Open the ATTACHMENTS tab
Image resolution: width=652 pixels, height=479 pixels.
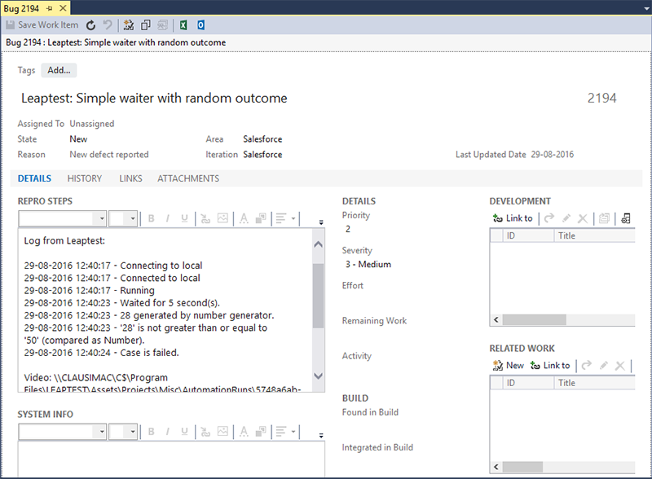(188, 178)
